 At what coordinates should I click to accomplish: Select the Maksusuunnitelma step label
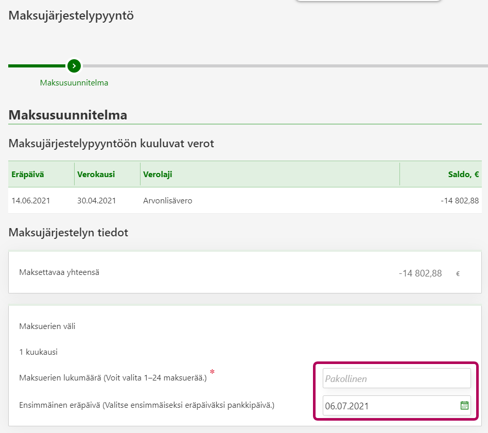pyautogui.click(x=74, y=82)
